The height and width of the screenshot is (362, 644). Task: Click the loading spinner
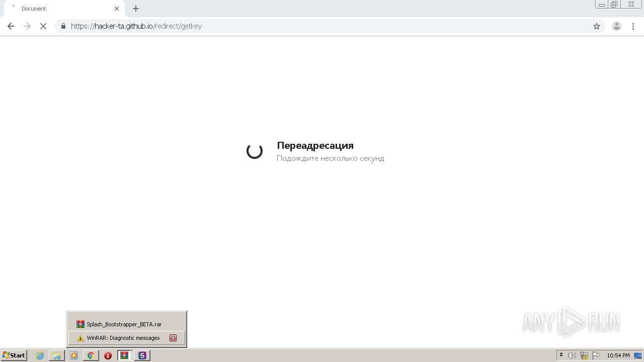(x=255, y=151)
